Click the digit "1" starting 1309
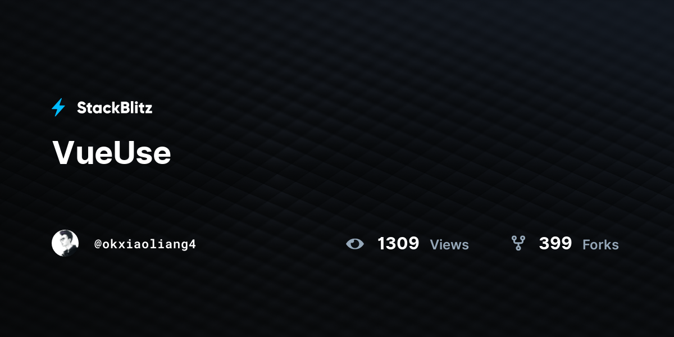The image size is (674, 337). (381, 244)
